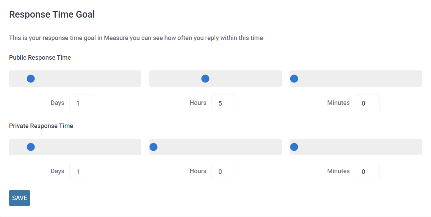
Task: Focus the Public Hours input showing 5
Action: [224, 103]
